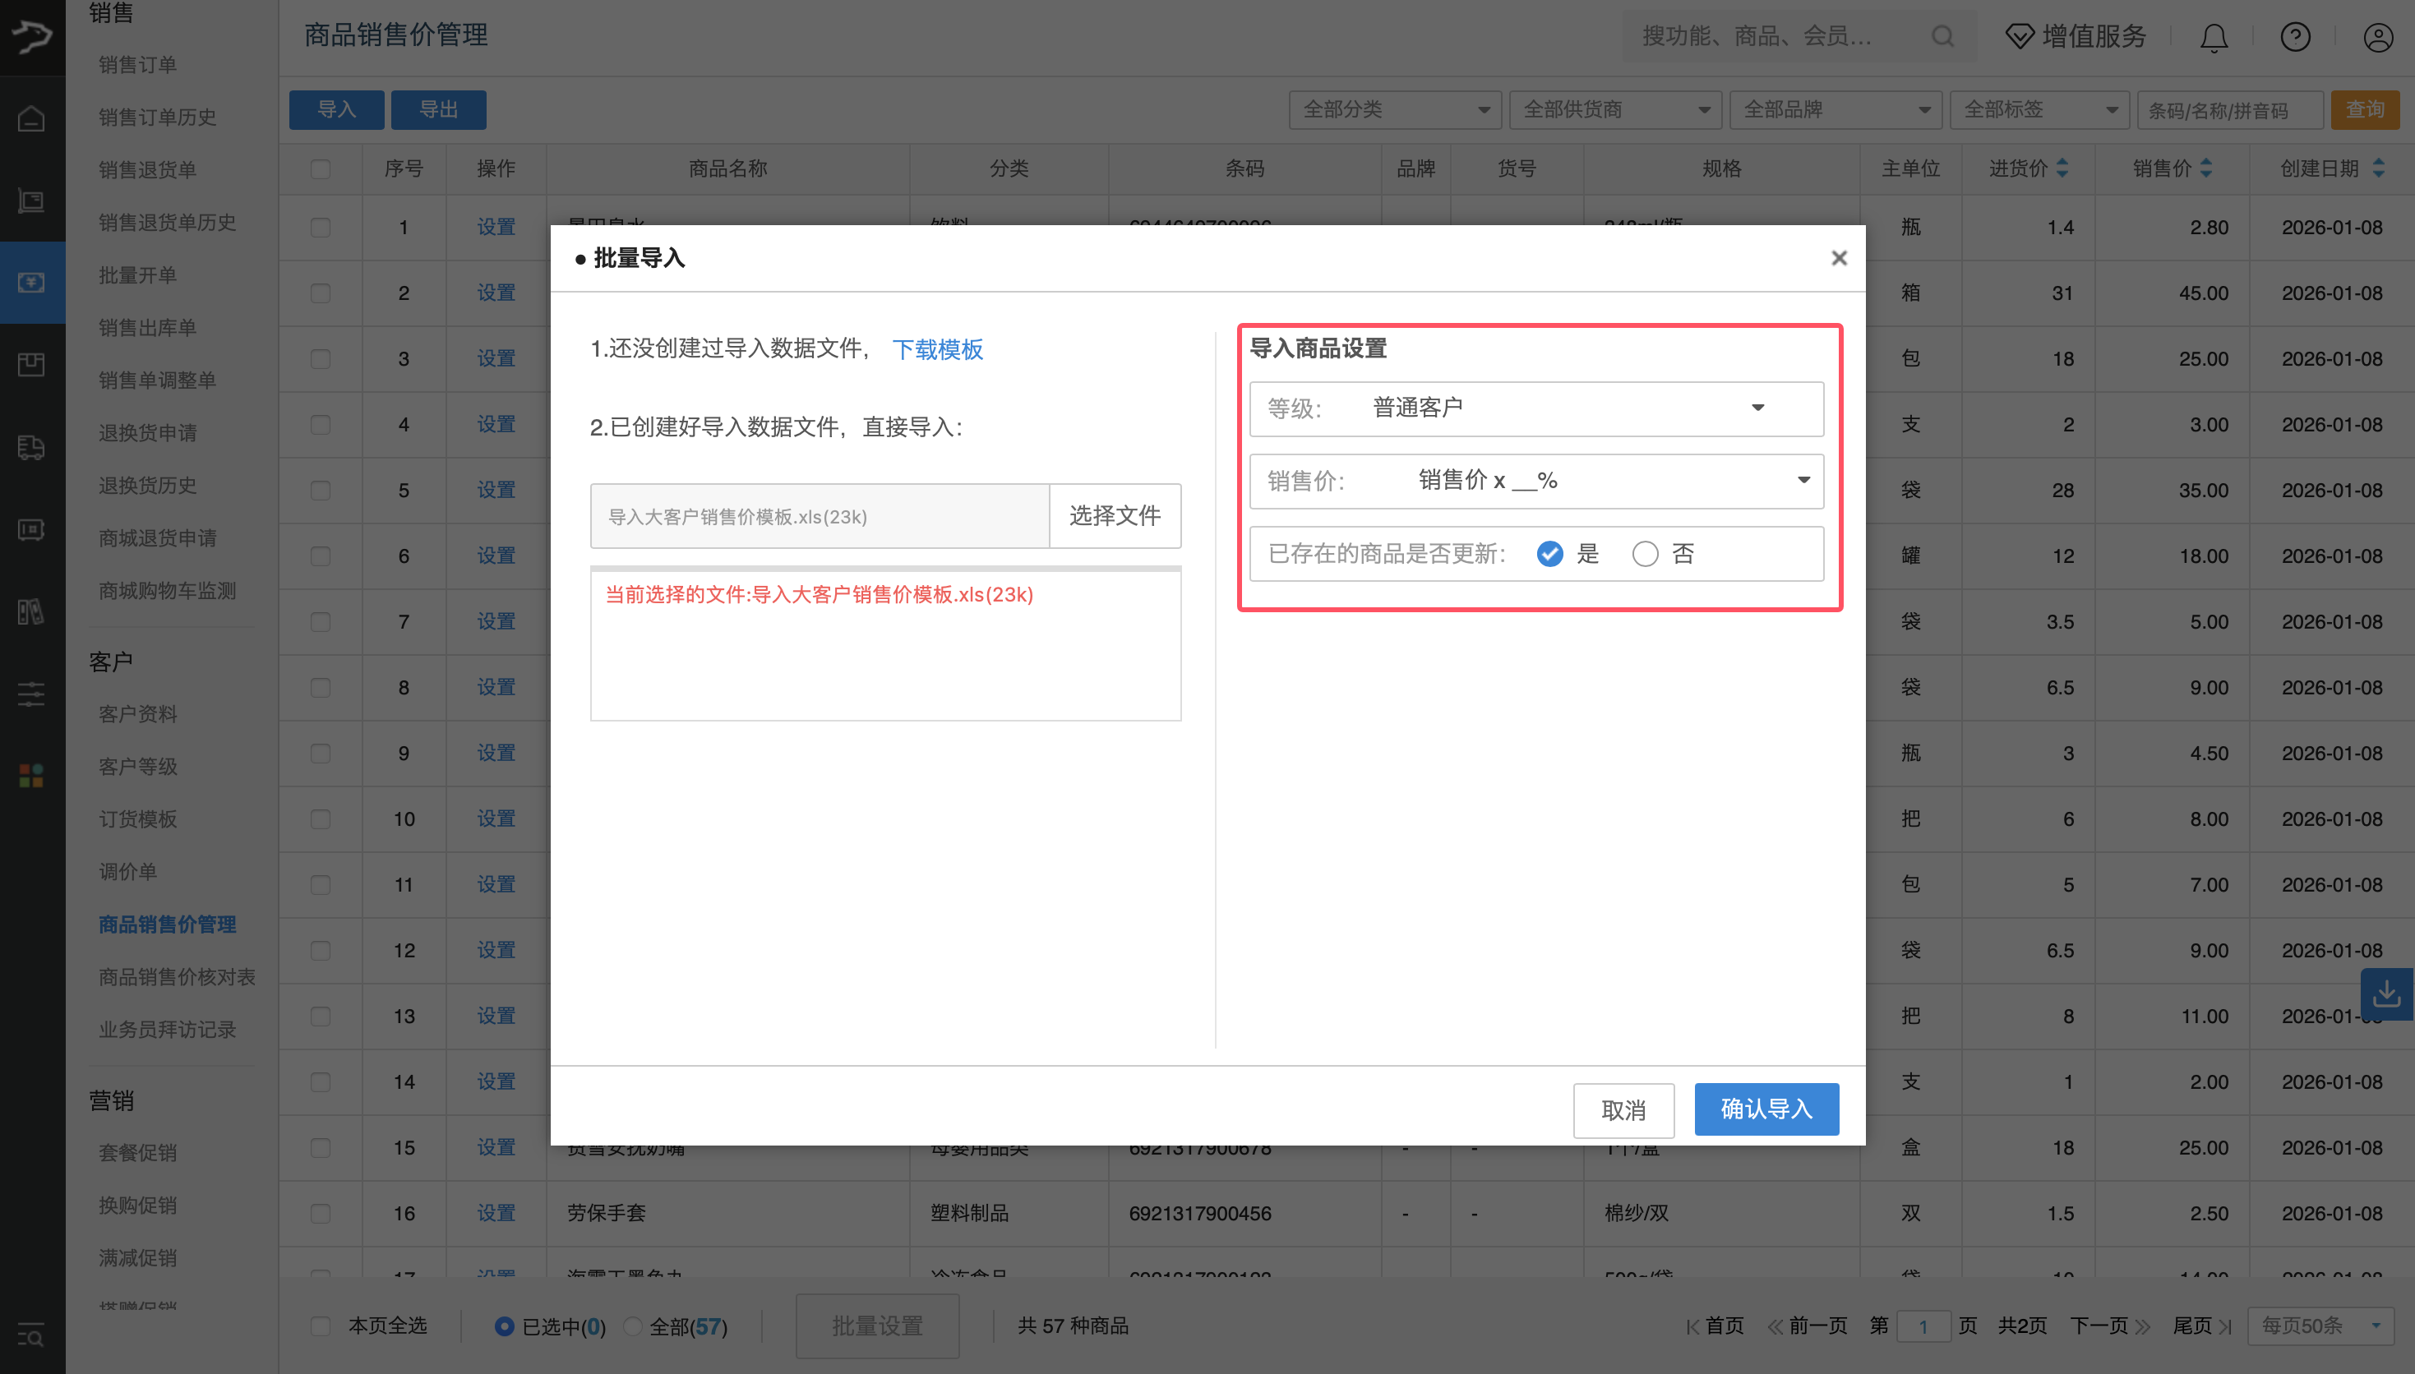
Task: Select the 否 radio for updating existing products
Action: pyautogui.click(x=1646, y=554)
